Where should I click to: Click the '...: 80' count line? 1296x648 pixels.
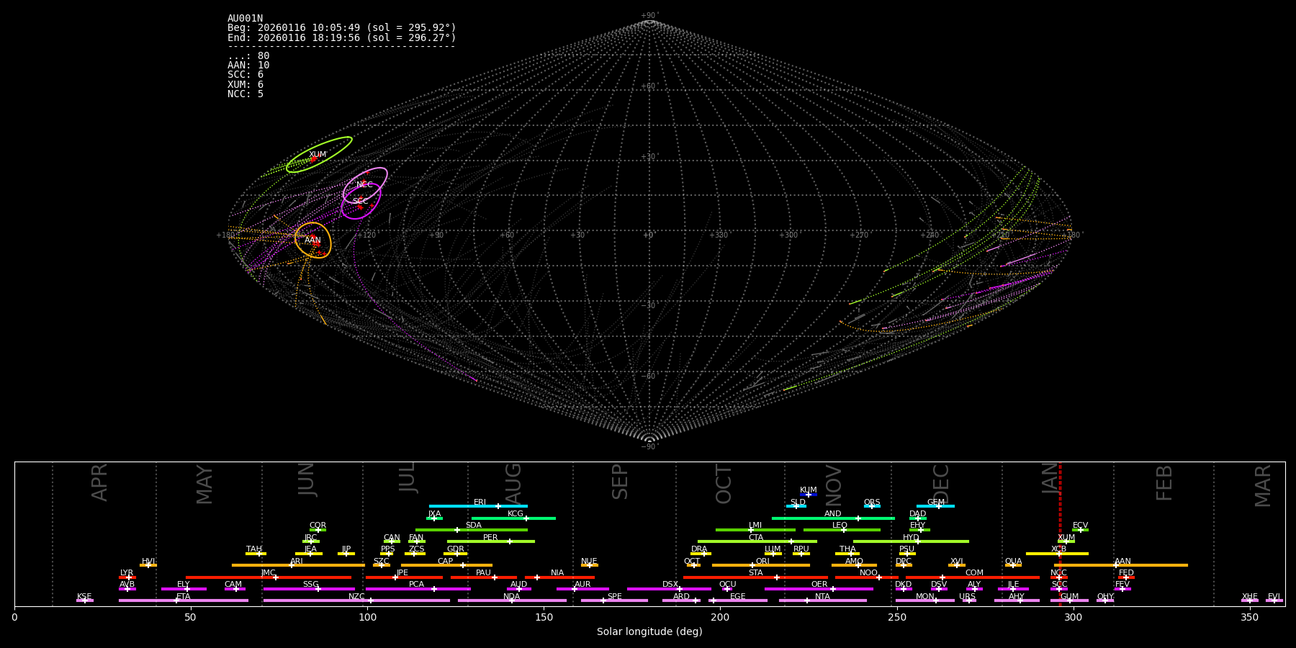pos(248,56)
